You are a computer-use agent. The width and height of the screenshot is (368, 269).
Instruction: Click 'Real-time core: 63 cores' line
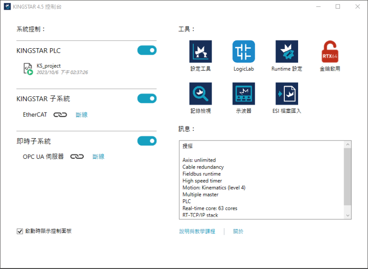[x=210, y=208]
